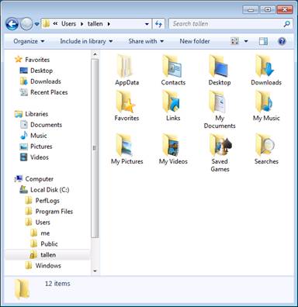Screen dimensions: 298x307
Task: Refresh the tallen folder view
Action: click(158, 24)
